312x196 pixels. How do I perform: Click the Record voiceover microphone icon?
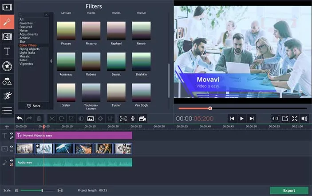(x=133, y=119)
